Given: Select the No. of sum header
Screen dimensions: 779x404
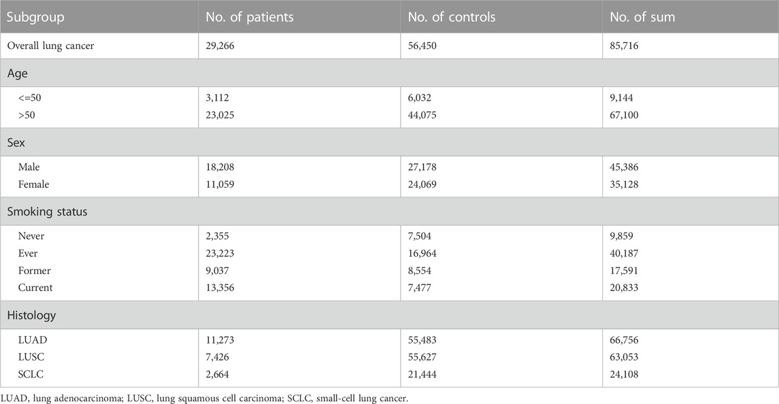Looking at the screenshot, I should tap(642, 17).
